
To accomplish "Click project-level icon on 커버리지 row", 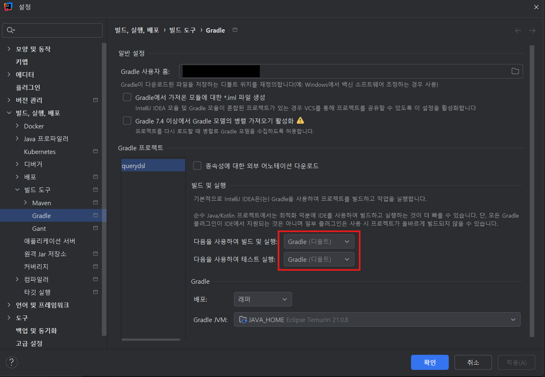I will click(96, 266).
